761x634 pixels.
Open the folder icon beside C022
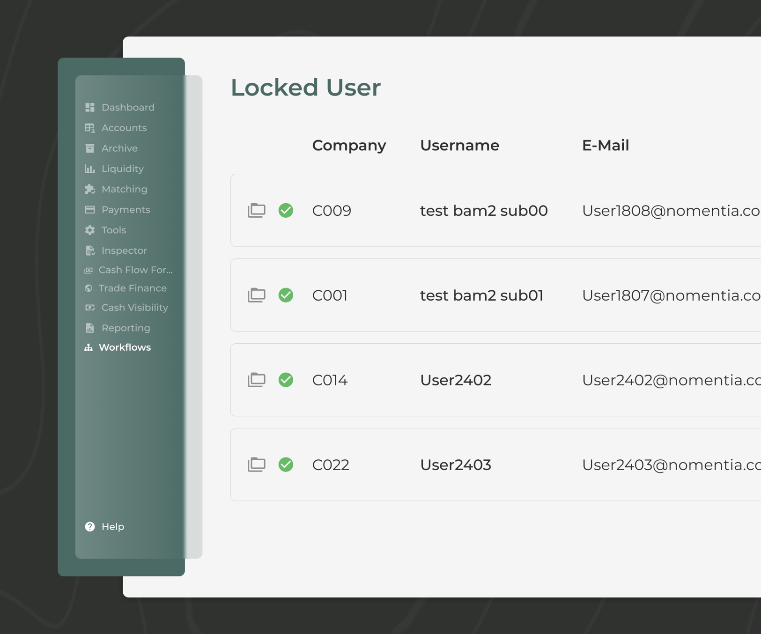256,465
